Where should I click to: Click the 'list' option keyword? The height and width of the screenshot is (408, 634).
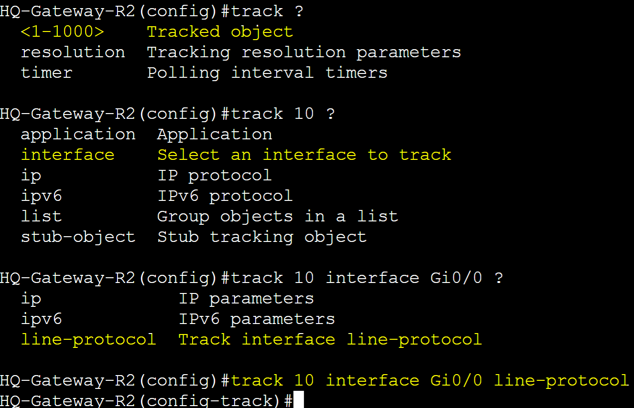point(42,216)
